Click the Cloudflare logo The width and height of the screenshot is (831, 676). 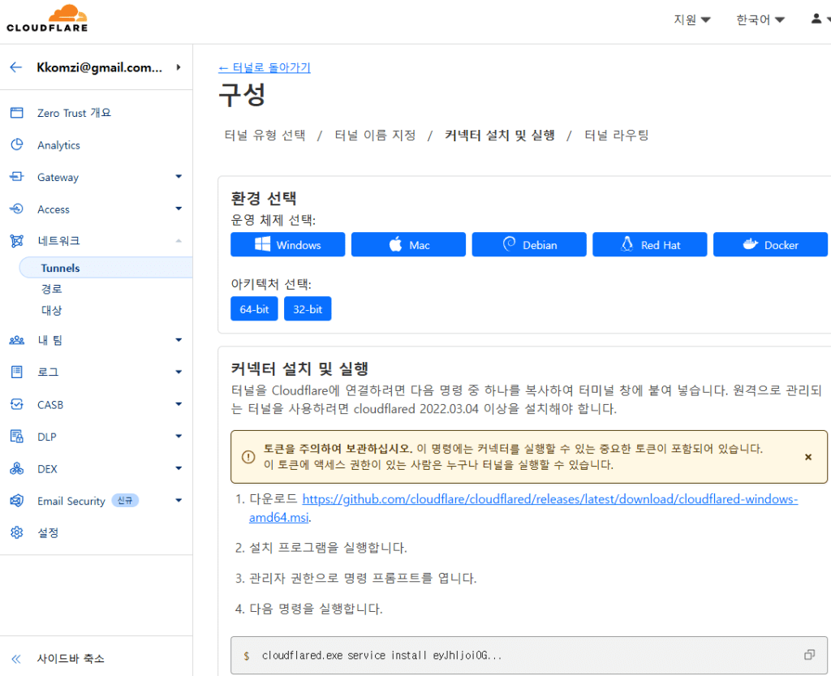(46, 18)
